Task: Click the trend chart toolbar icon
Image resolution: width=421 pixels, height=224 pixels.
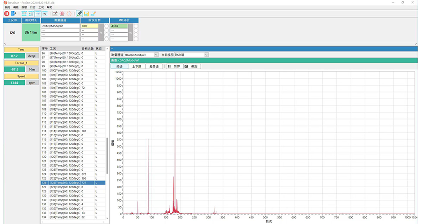Action: click(55, 14)
